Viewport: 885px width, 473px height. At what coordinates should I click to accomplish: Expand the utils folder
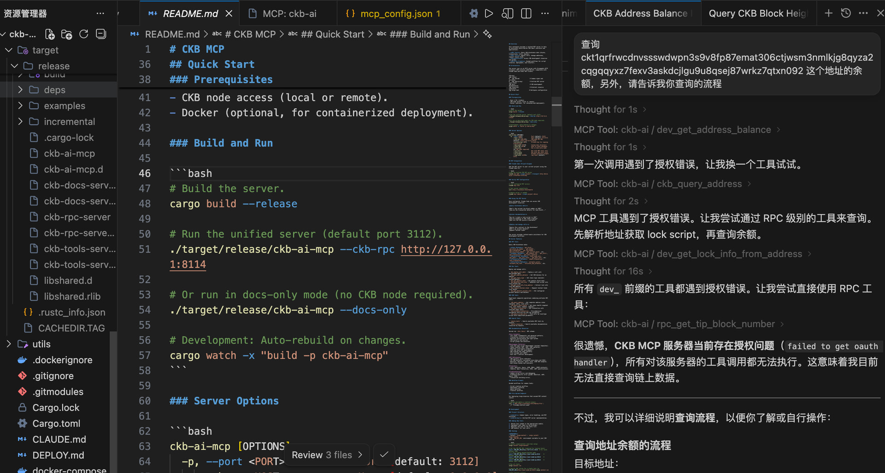[x=8, y=344]
